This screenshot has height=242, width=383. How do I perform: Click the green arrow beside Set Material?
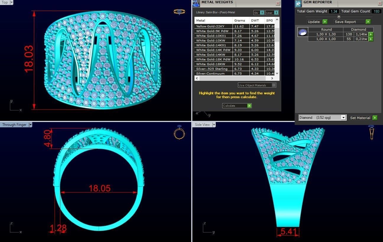pyautogui.click(x=375, y=118)
